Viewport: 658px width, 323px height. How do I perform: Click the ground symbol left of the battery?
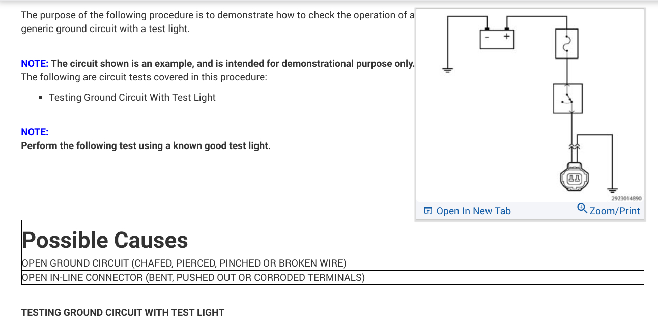click(447, 70)
